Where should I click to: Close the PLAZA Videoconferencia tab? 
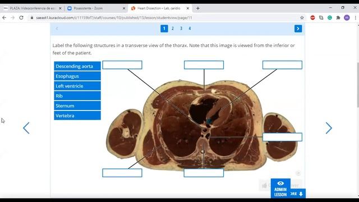click(60, 8)
